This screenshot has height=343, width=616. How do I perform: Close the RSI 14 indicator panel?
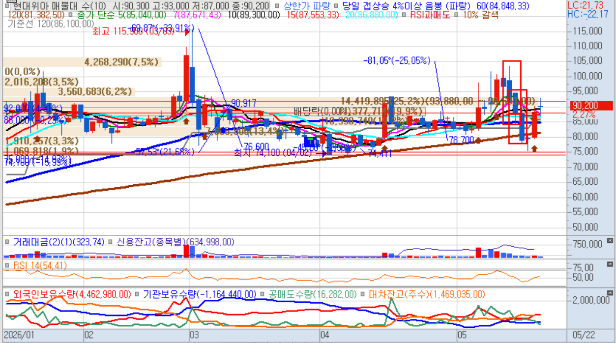click(610, 264)
